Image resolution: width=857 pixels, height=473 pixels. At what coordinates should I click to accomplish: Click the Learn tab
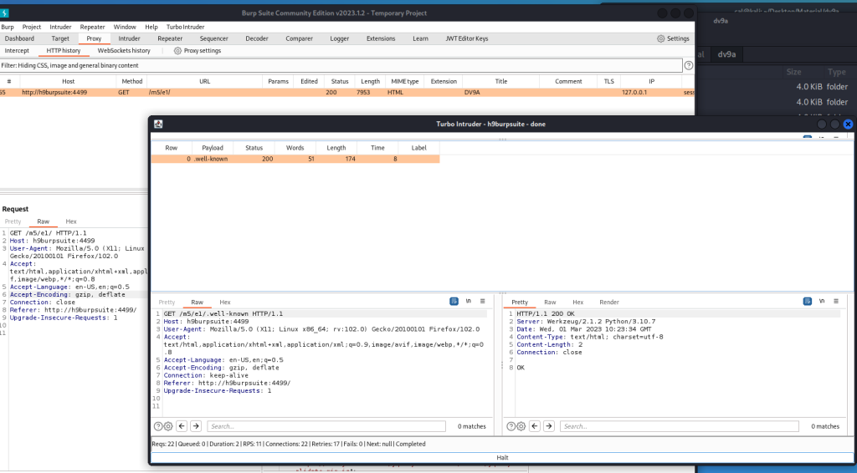(x=420, y=38)
